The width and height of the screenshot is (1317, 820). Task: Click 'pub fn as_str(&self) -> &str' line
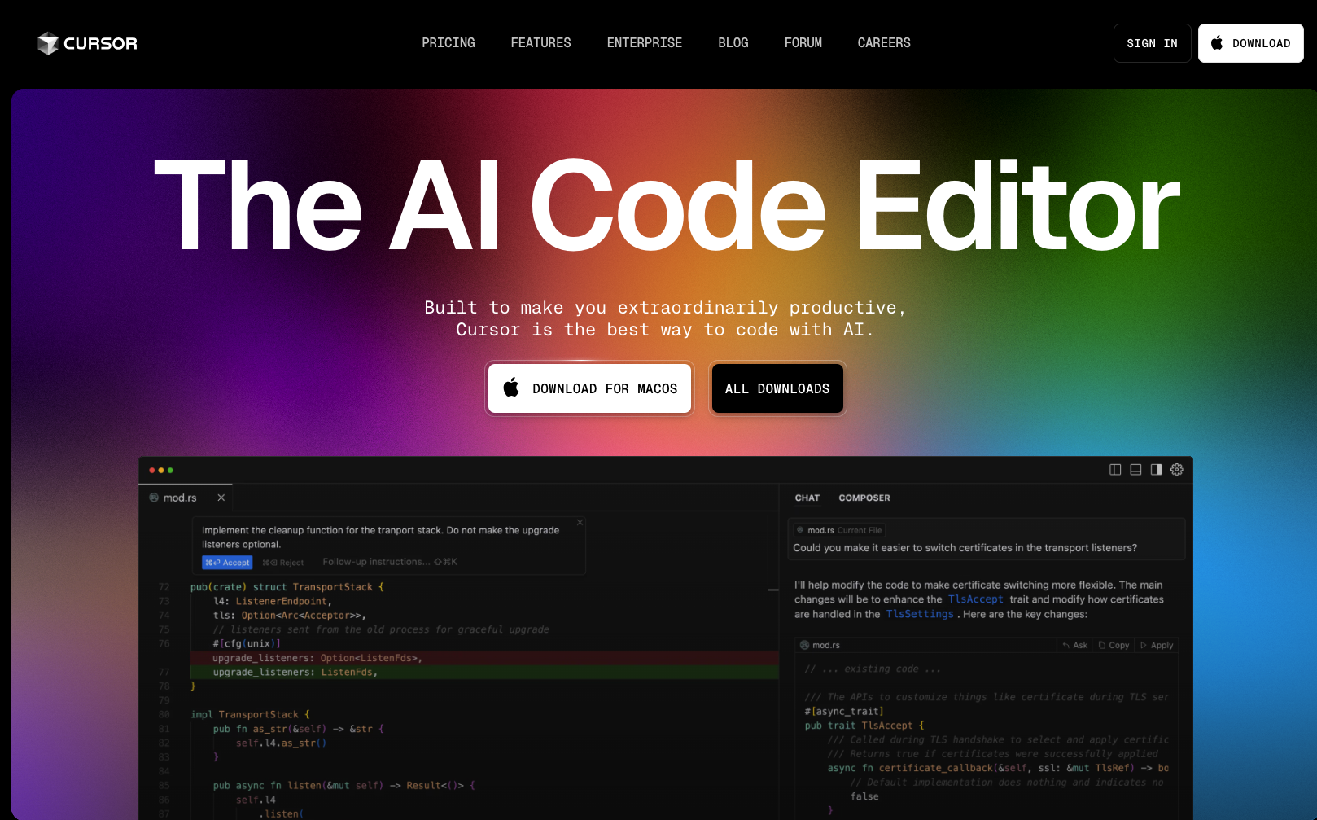coord(298,729)
